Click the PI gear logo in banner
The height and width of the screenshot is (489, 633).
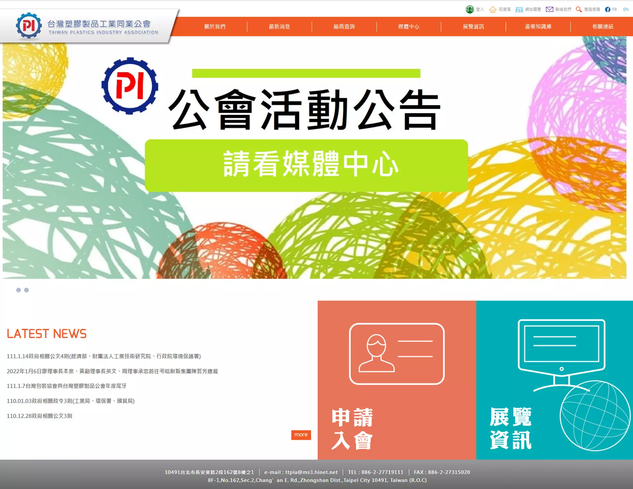(x=130, y=86)
